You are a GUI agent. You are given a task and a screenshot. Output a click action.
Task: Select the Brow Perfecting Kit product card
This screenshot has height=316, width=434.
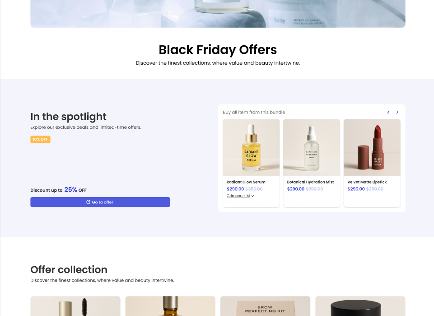265,306
